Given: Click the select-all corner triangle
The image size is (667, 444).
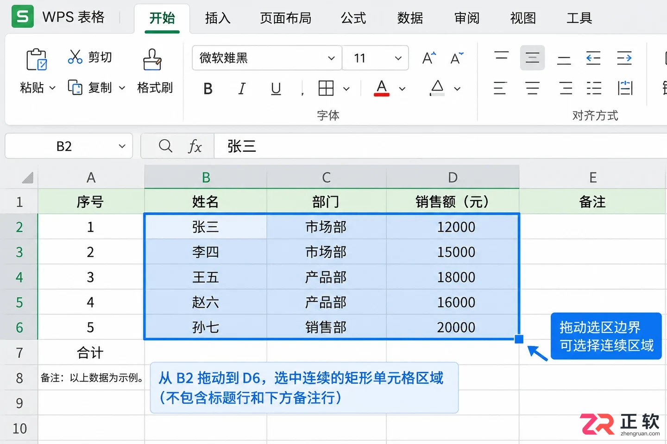Looking at the screenshot, I should 27,178.
